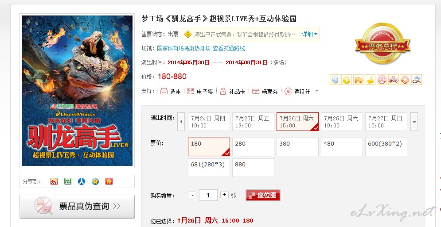Select the 280 ticket price option
The width and height of the screenshot is (441, 227).
click(253, 147)
